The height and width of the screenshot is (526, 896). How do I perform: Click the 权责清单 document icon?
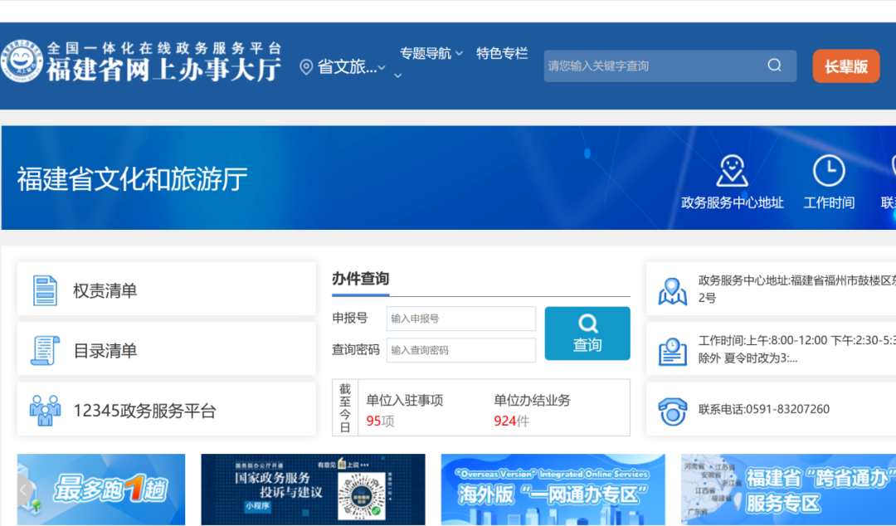pos(45,290)
